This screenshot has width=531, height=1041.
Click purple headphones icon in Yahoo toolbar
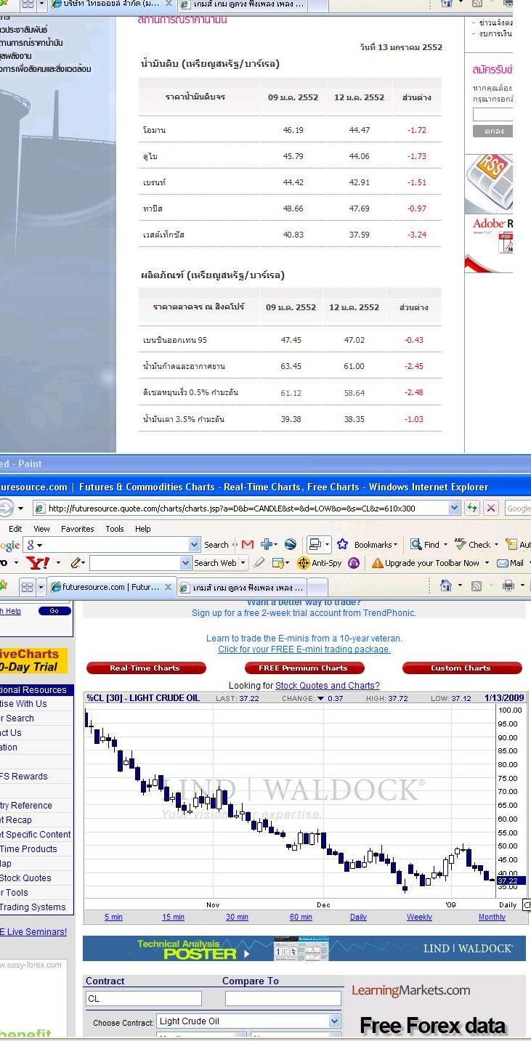click(x=354, y=563)
